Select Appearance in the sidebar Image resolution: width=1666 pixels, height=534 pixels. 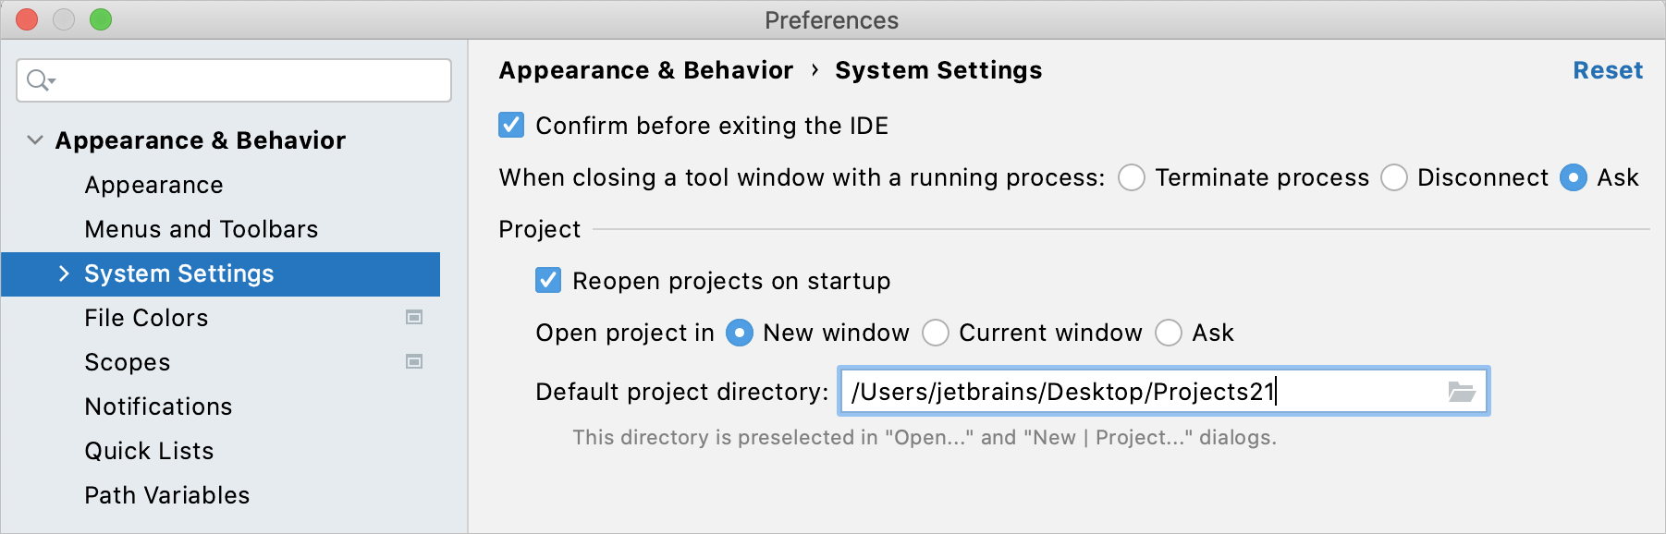tap(153, 185)
